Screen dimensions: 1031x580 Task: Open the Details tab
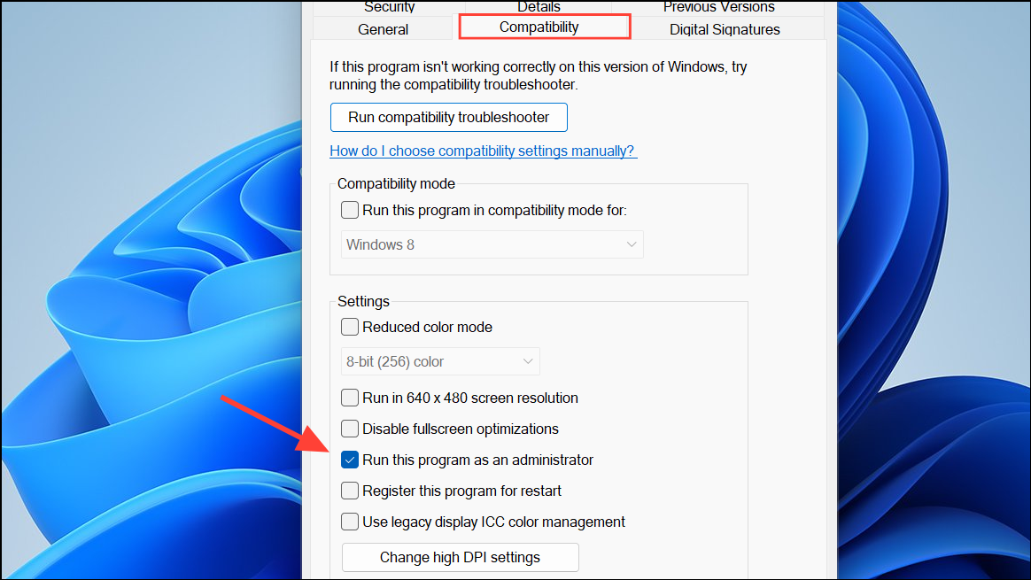coord(539,7)
